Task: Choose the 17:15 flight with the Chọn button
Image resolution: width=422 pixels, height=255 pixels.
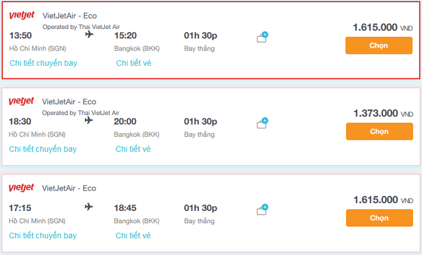Action: (379, 218)
